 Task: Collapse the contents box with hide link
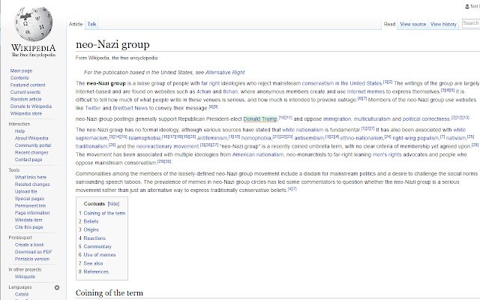pyautogui.click(x=113, y=204)
